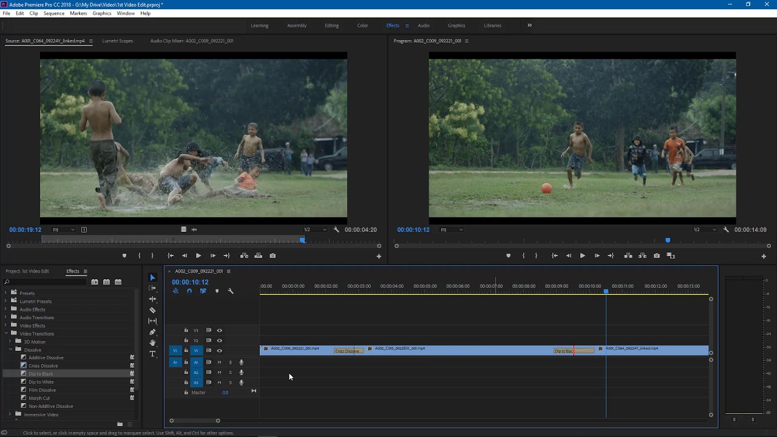Select the Cross Dissolve effect in list
The width and height of the screenshot is (777, 437).
(x=43, y=366)
